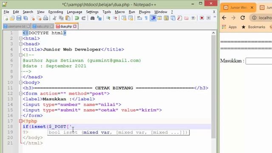Cut selection using scissors icon
Viewport: 272px width, 153px height.
point(54,18)
